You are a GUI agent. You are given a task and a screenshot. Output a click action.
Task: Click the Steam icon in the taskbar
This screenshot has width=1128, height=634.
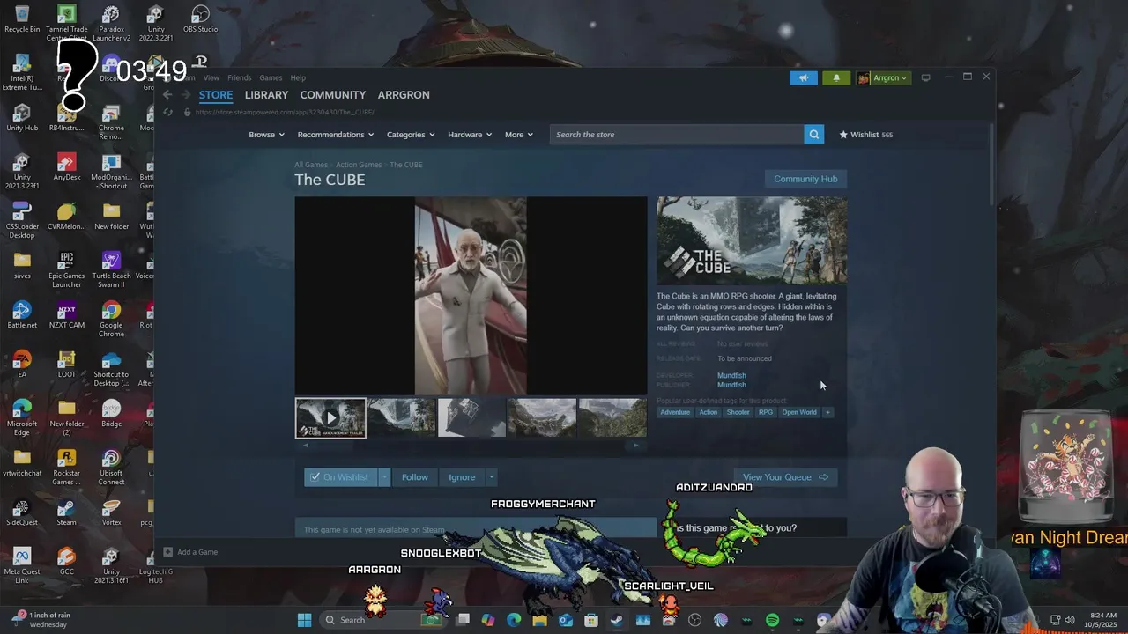pyautogui.click(x=617, y=620)
